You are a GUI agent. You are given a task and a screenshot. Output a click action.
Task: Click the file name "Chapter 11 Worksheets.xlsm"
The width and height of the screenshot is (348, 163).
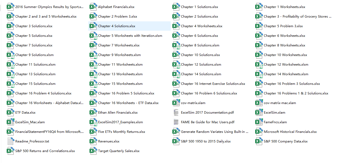click(120, 65)
